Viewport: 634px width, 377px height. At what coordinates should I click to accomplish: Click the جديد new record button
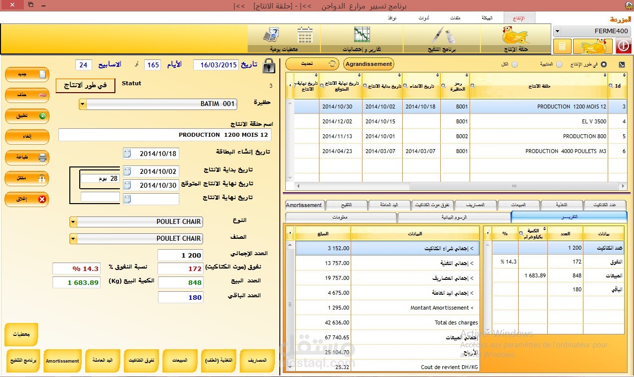27,74
